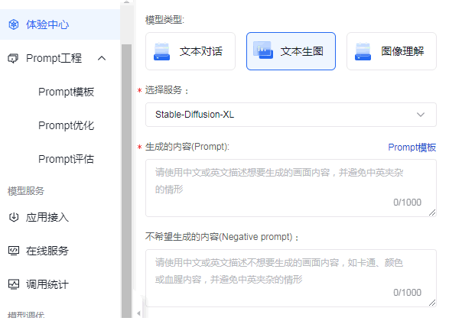The height and width of the screenshot is (321, 449).
Task: Open the Prompt模板 sidebar submenu item
Action: click(66, 92)
